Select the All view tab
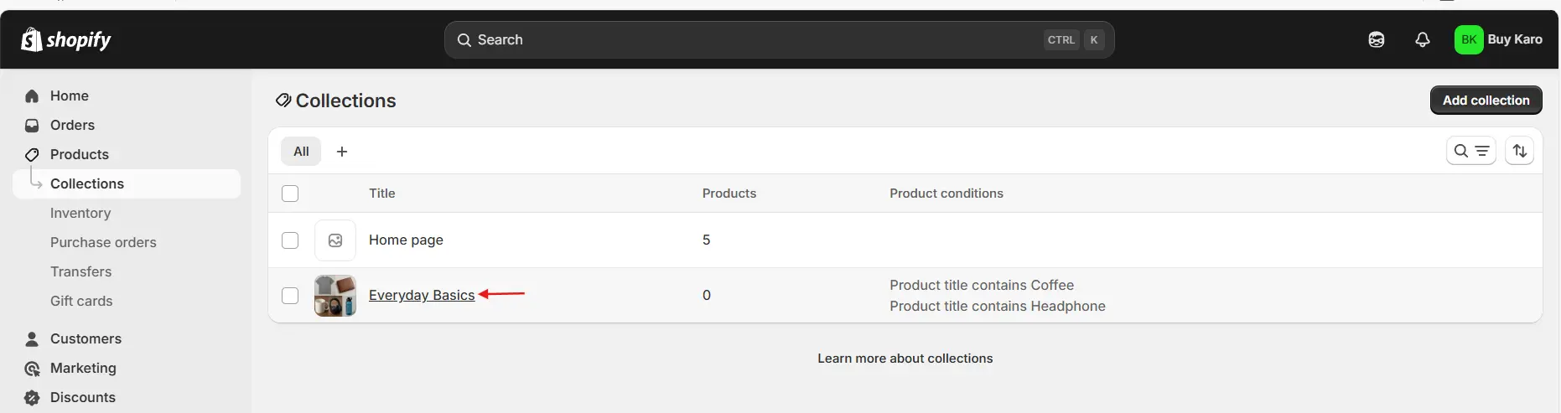 301,152
